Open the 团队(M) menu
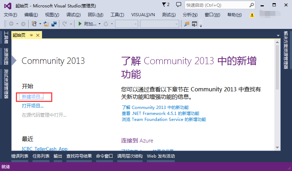The height and width of the screenshot is (171, 292). tap(96, 15)
